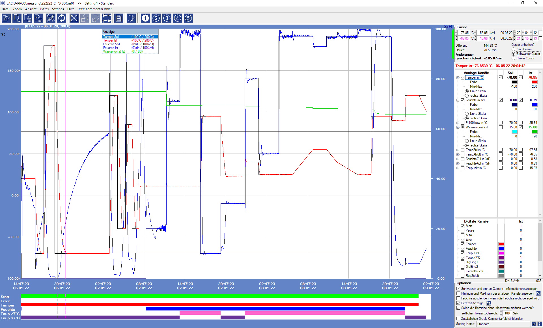The height and width of the screenshot is (328, 543).
Task: Open the wrench and pencil settings tool
Action: (51, 18)
